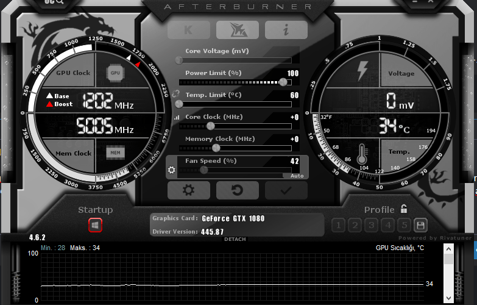The image size is (477, 305).
Task: Click the Temp. Limit slider handle
Action: (x=179, y=104)
